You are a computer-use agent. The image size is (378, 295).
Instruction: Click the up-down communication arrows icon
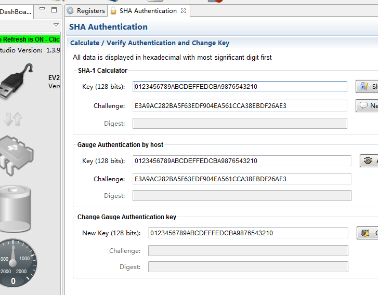[12, 119]
